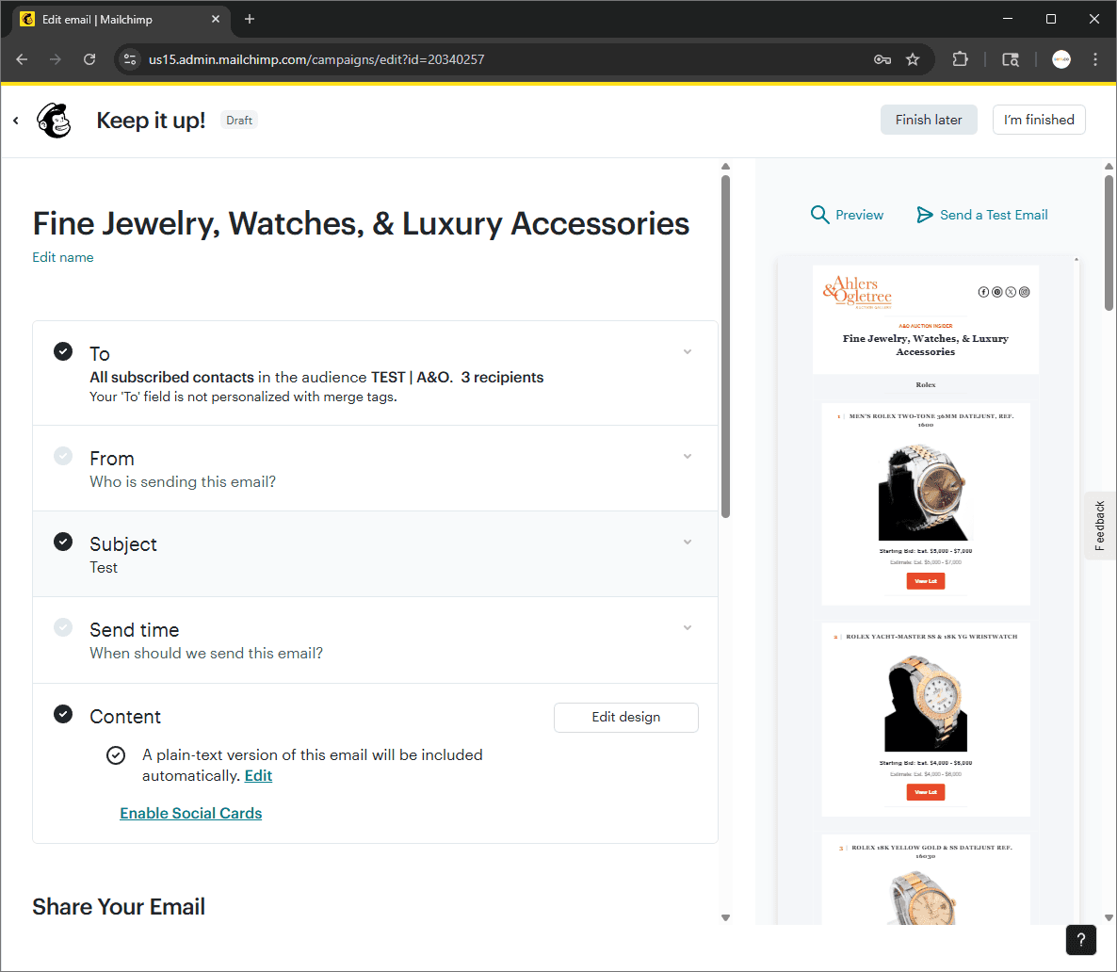The image size is (1117, 972).
Task: Click the Ahlers & Ogletree logo in preview
Action: [x=857, y=292]
